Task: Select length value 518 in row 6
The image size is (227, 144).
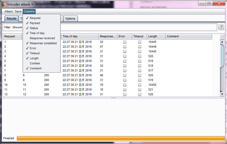Action: pyautogui.click(x=151, y=66)
